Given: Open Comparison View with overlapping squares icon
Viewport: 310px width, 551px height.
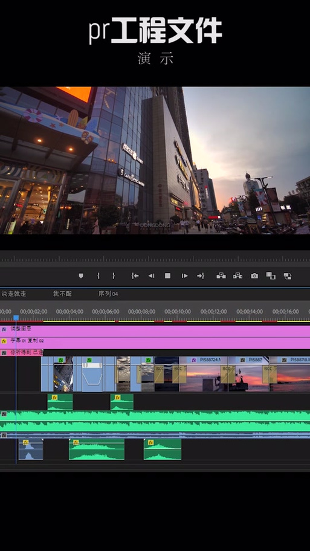Looking at the screenshot, I should click(271, 276).
